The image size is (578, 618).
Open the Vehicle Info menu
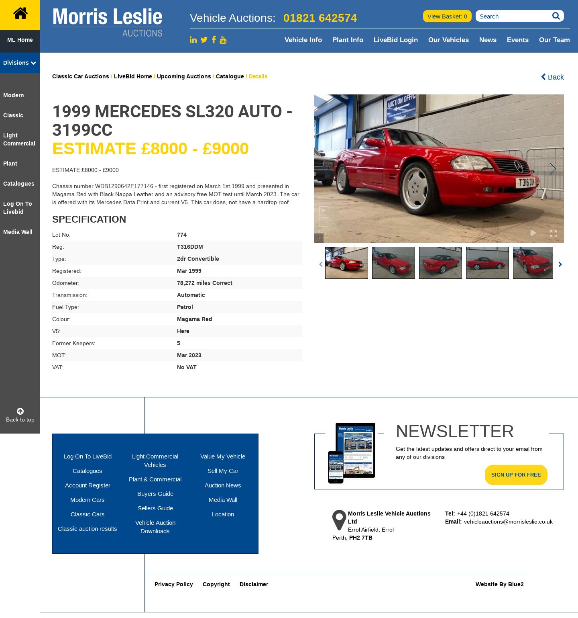(x=303, y=40)
